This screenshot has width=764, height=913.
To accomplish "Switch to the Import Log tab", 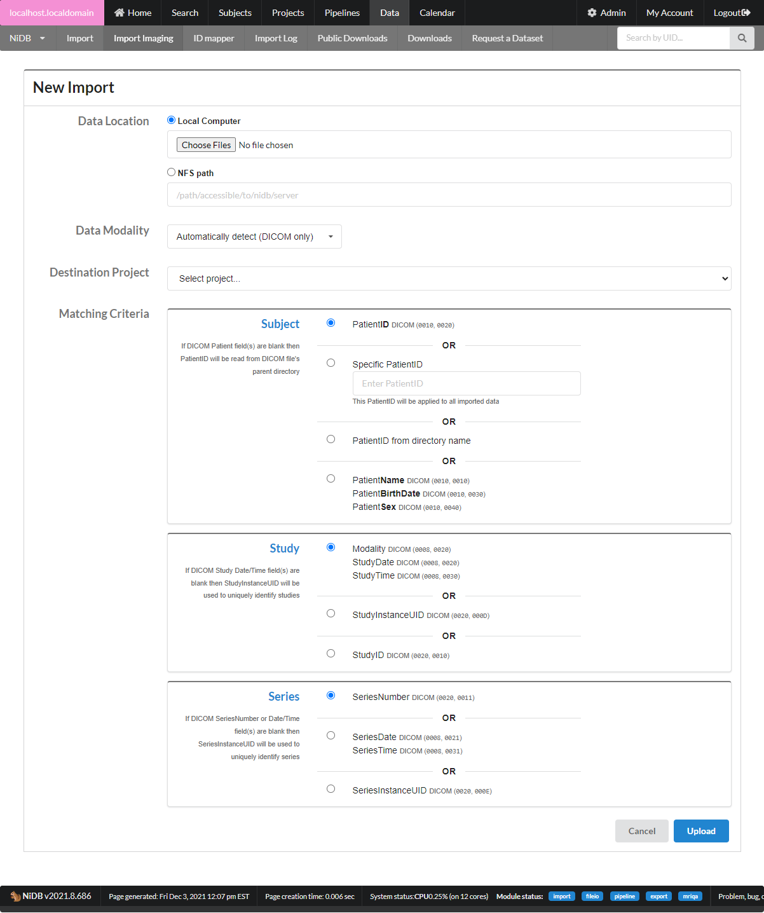I will coord(276,38).
